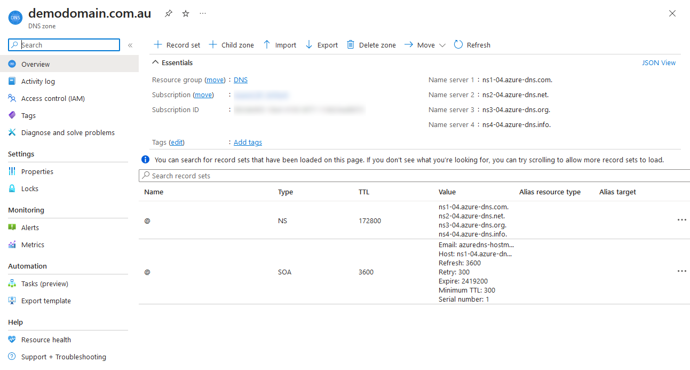Click the Add tags link

tap(248, 142)
